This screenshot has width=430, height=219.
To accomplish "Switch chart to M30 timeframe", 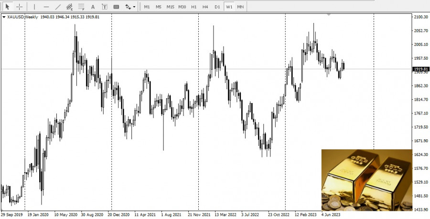I will [x=182, y=7].
